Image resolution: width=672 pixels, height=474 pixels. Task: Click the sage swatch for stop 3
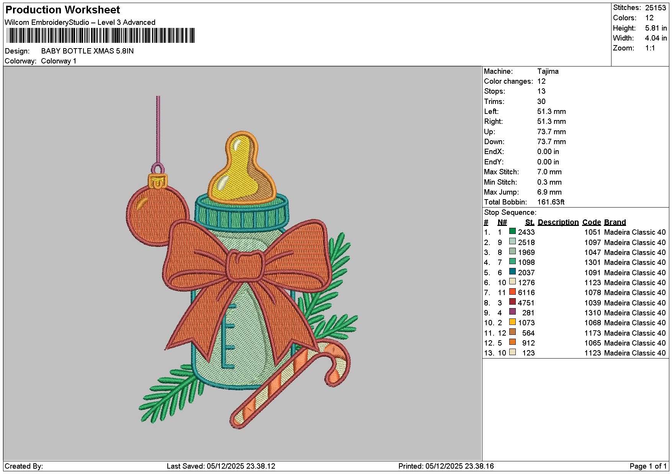(512, 252)
